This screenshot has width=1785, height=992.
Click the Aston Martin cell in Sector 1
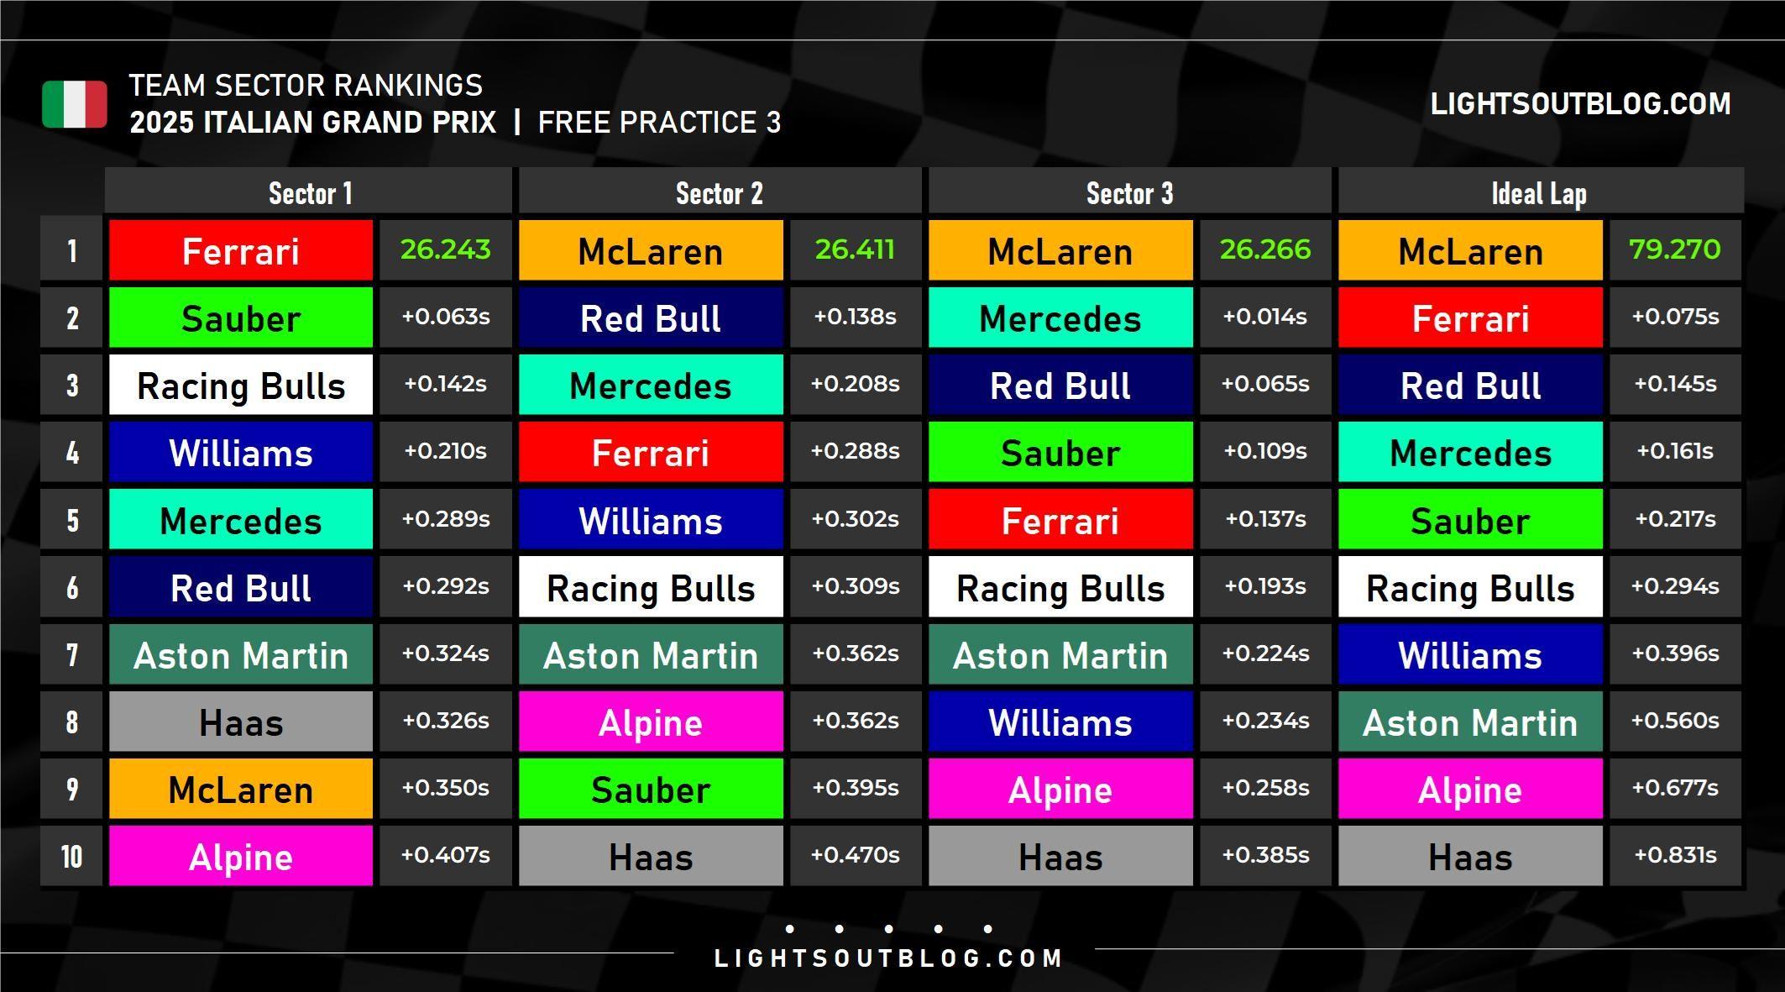click(x=241, y=654)
